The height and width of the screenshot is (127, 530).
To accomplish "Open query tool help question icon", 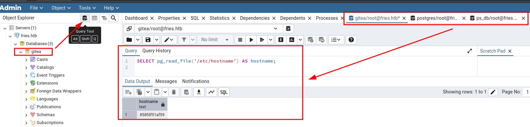I will [351, 40].
